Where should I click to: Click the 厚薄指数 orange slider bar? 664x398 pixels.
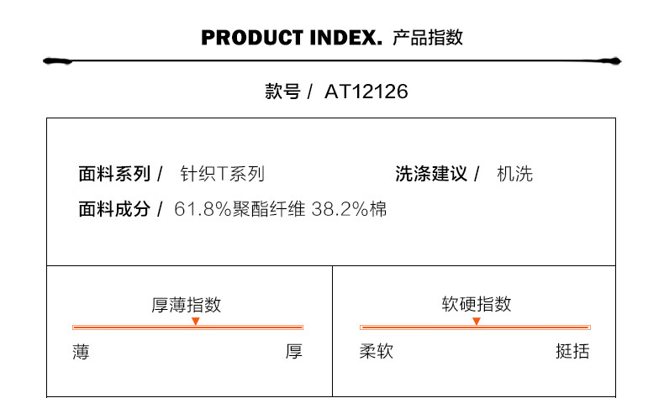coord(187,327)
